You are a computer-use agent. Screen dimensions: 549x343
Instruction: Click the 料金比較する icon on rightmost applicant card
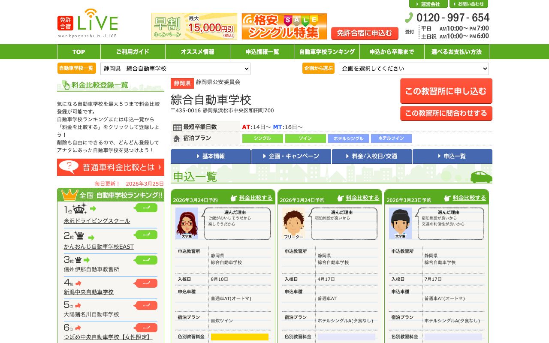tap(447, 198)
